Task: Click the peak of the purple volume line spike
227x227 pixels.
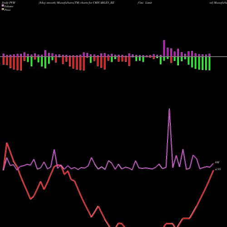Action: (169, 109)
